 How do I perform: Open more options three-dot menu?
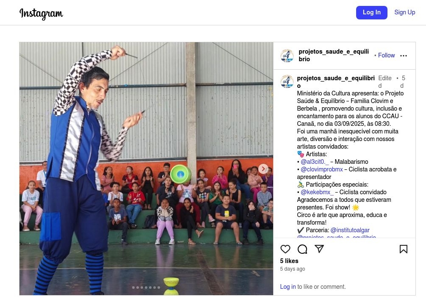click(x=404, y=56)
